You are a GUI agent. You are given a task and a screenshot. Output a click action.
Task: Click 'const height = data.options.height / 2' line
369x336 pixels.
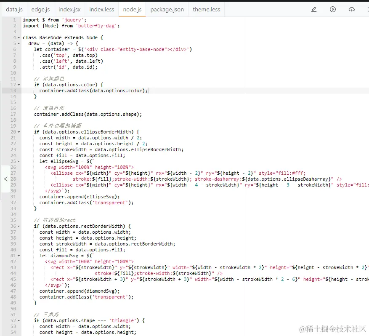coord(93,144)
